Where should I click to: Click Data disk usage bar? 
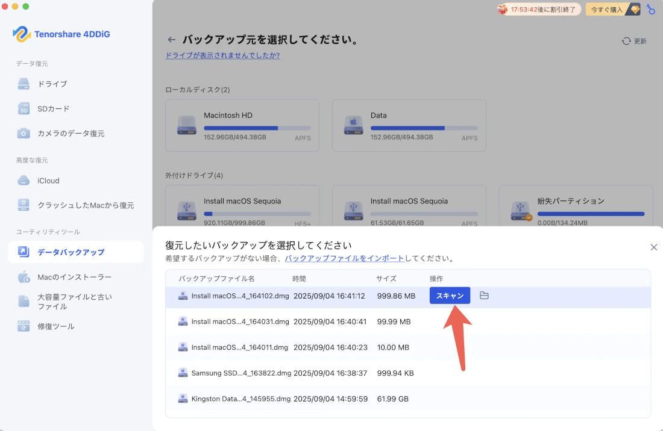[x=424, y=128]
